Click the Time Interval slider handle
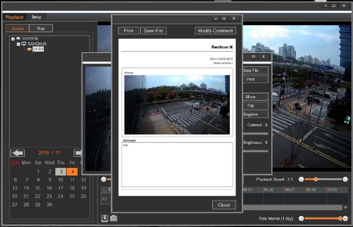Image resolution: width=353 pixels, height=227 pixels. pyautogui.click(x=340, y=218)
